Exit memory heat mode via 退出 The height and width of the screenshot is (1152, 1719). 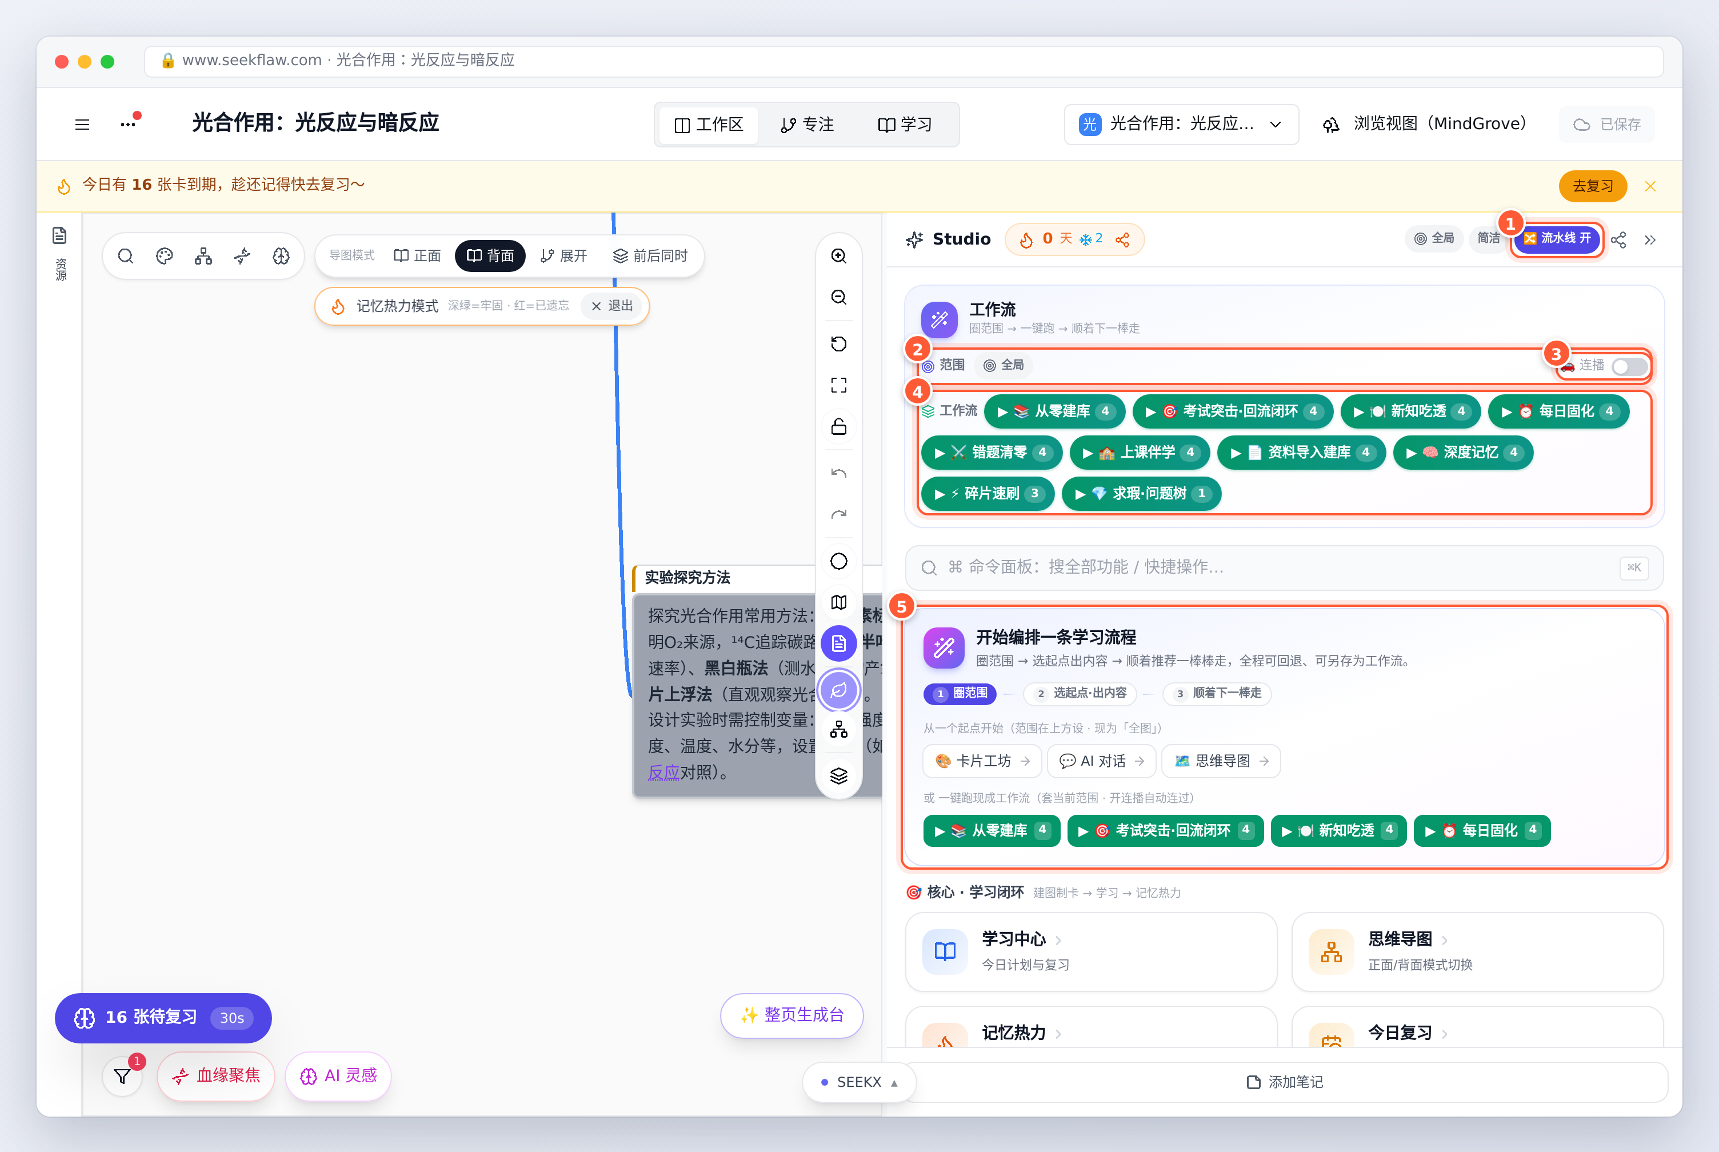click(613, 306)
